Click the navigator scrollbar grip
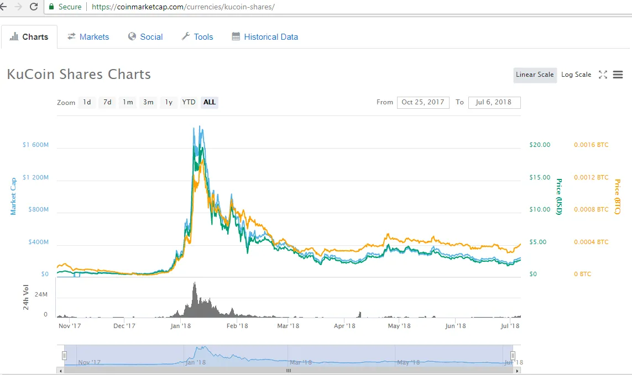 coord(289,371)
